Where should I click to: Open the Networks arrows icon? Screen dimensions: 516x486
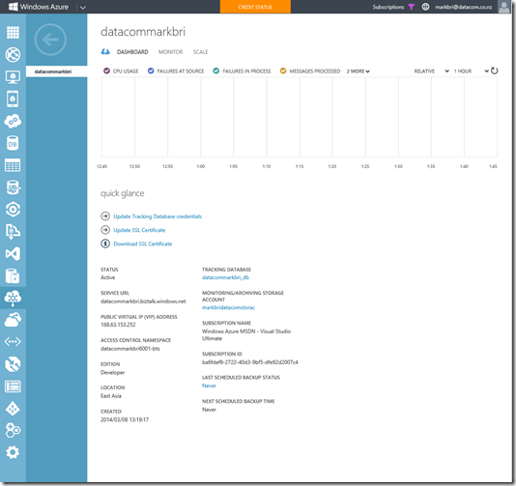pos(13,341)
